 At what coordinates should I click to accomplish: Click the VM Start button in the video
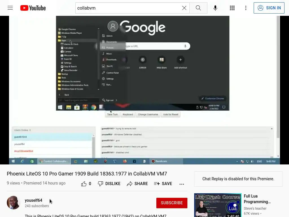60,107
